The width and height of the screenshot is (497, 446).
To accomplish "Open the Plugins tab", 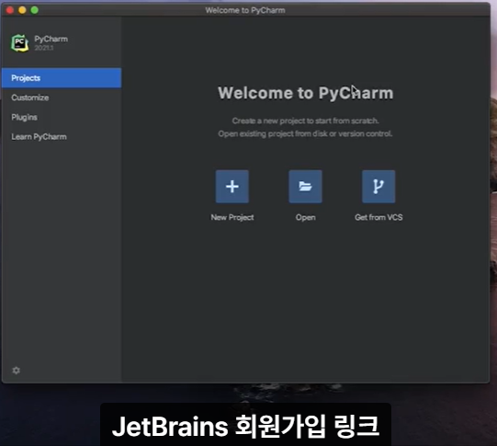I will [62, 117].
